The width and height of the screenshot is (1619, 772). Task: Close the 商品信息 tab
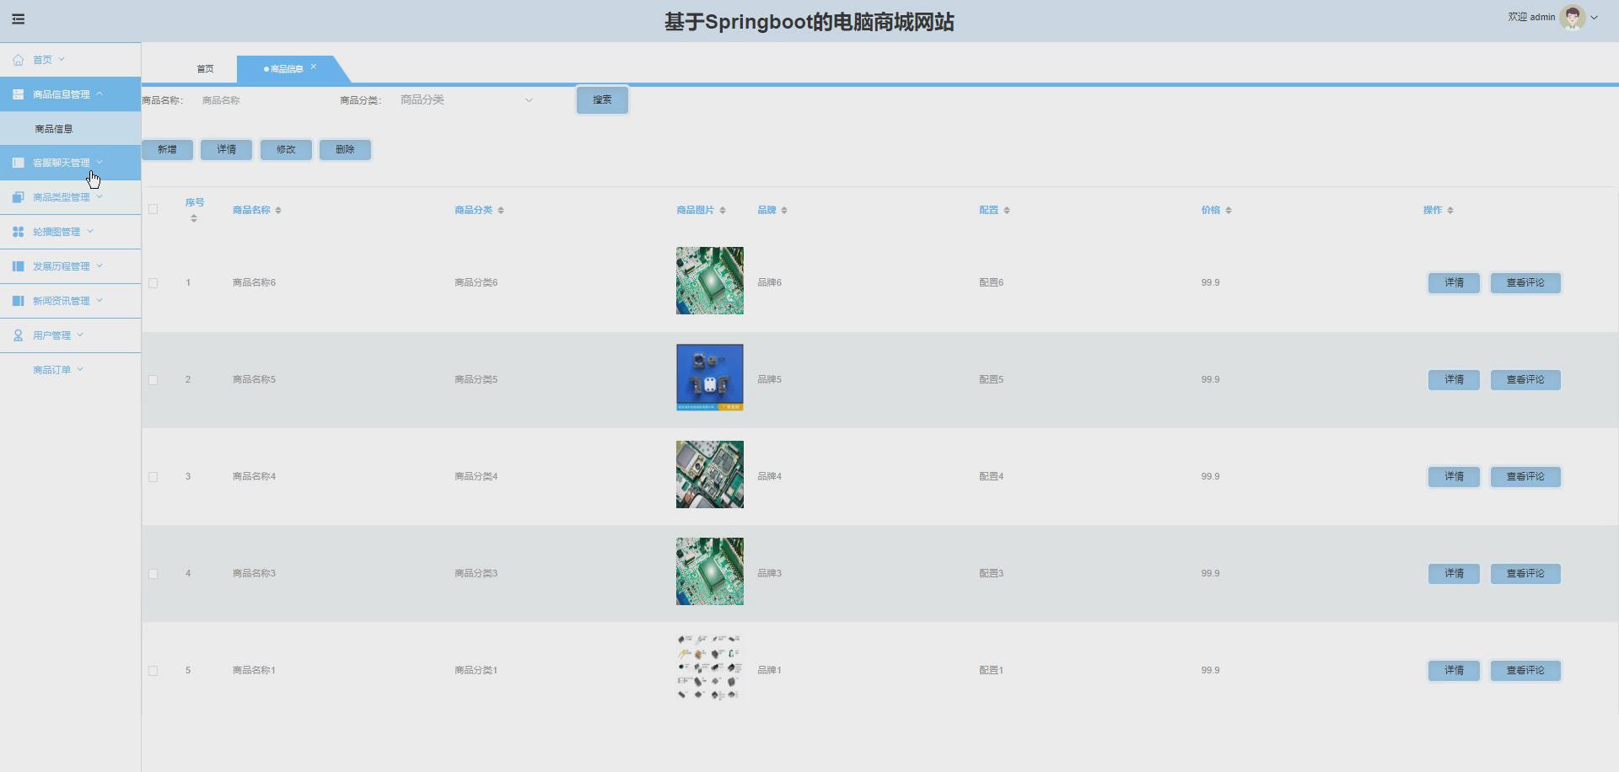coord(314,67)
